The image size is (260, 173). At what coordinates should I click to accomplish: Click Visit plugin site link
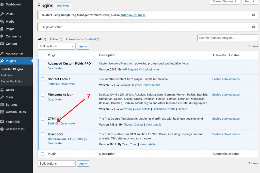click(x=149, y=69)
